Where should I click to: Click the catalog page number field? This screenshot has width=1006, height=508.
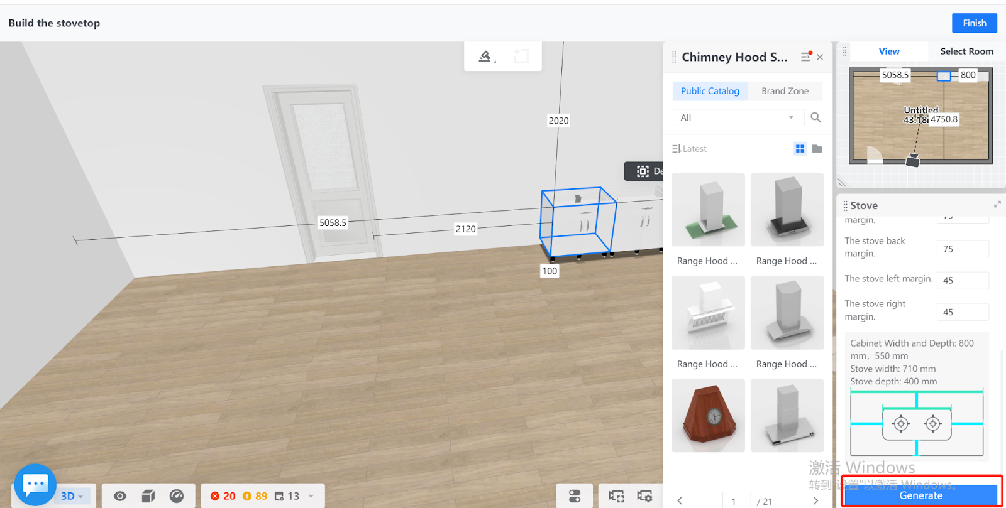click(736, 500)
